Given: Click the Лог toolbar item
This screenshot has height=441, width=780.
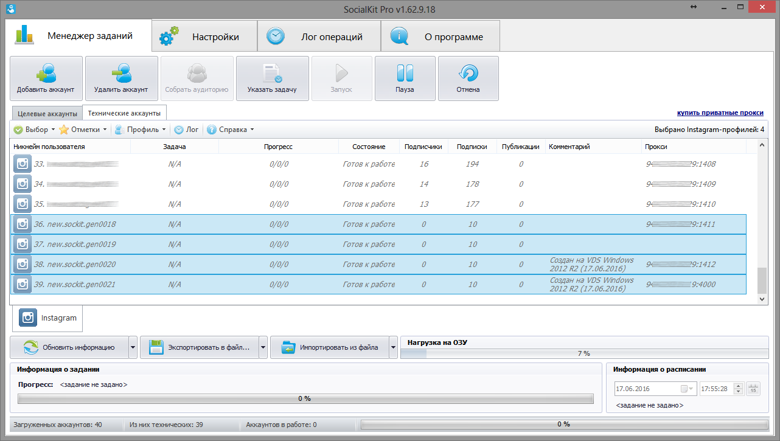Looking at the screenshot, I should (187, 130).
